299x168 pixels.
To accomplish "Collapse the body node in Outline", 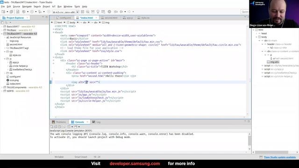I will point(256,37).
